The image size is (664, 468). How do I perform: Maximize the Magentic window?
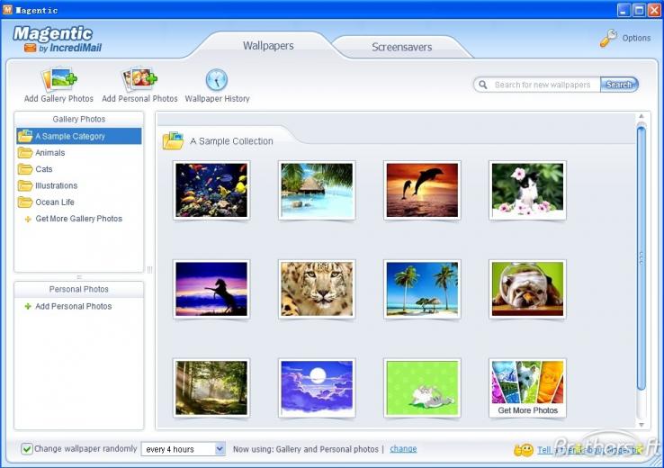(639, 10)
